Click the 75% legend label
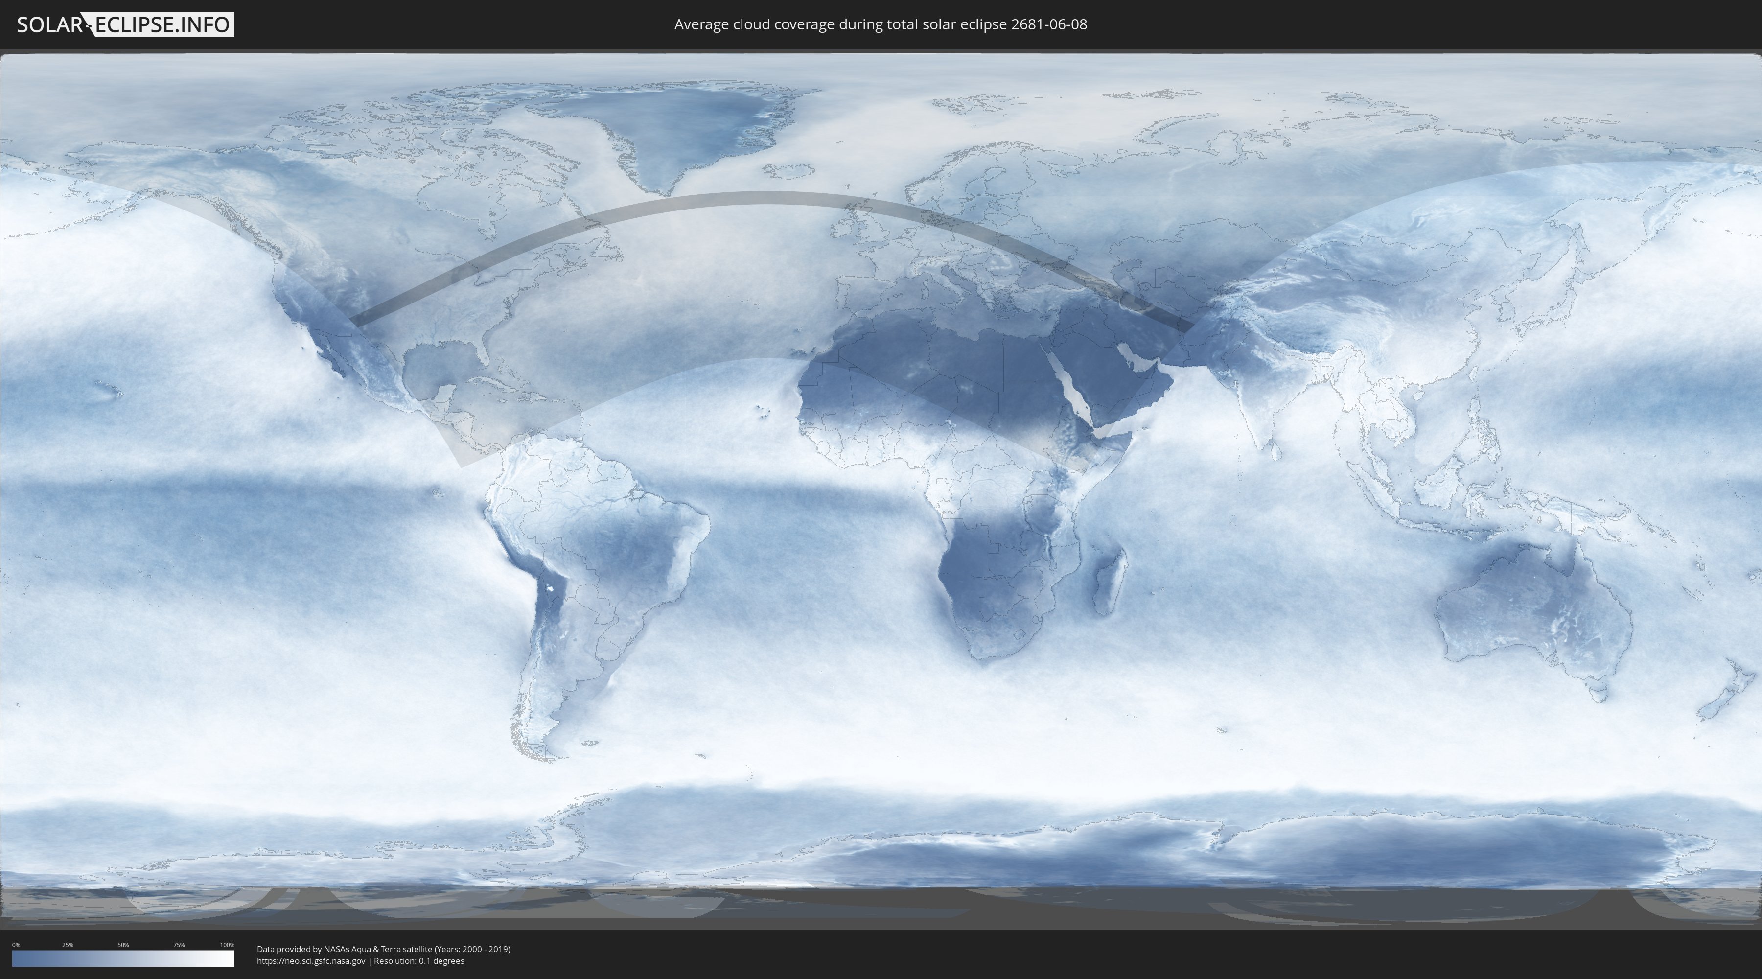 point(179,945)
